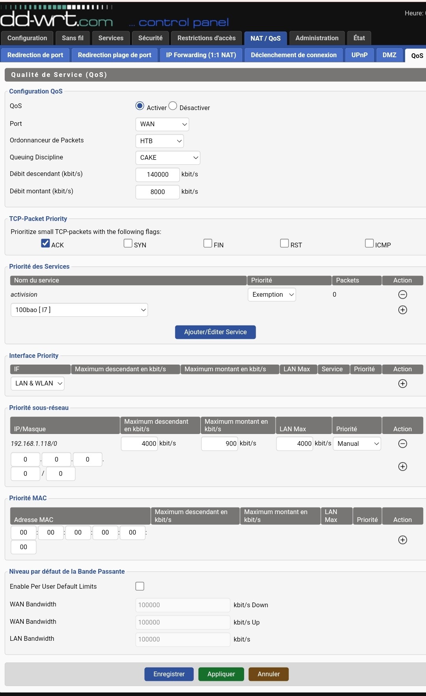
Task: Click the 192.168.1.118/0 subnet text
Action: (34, 443)
